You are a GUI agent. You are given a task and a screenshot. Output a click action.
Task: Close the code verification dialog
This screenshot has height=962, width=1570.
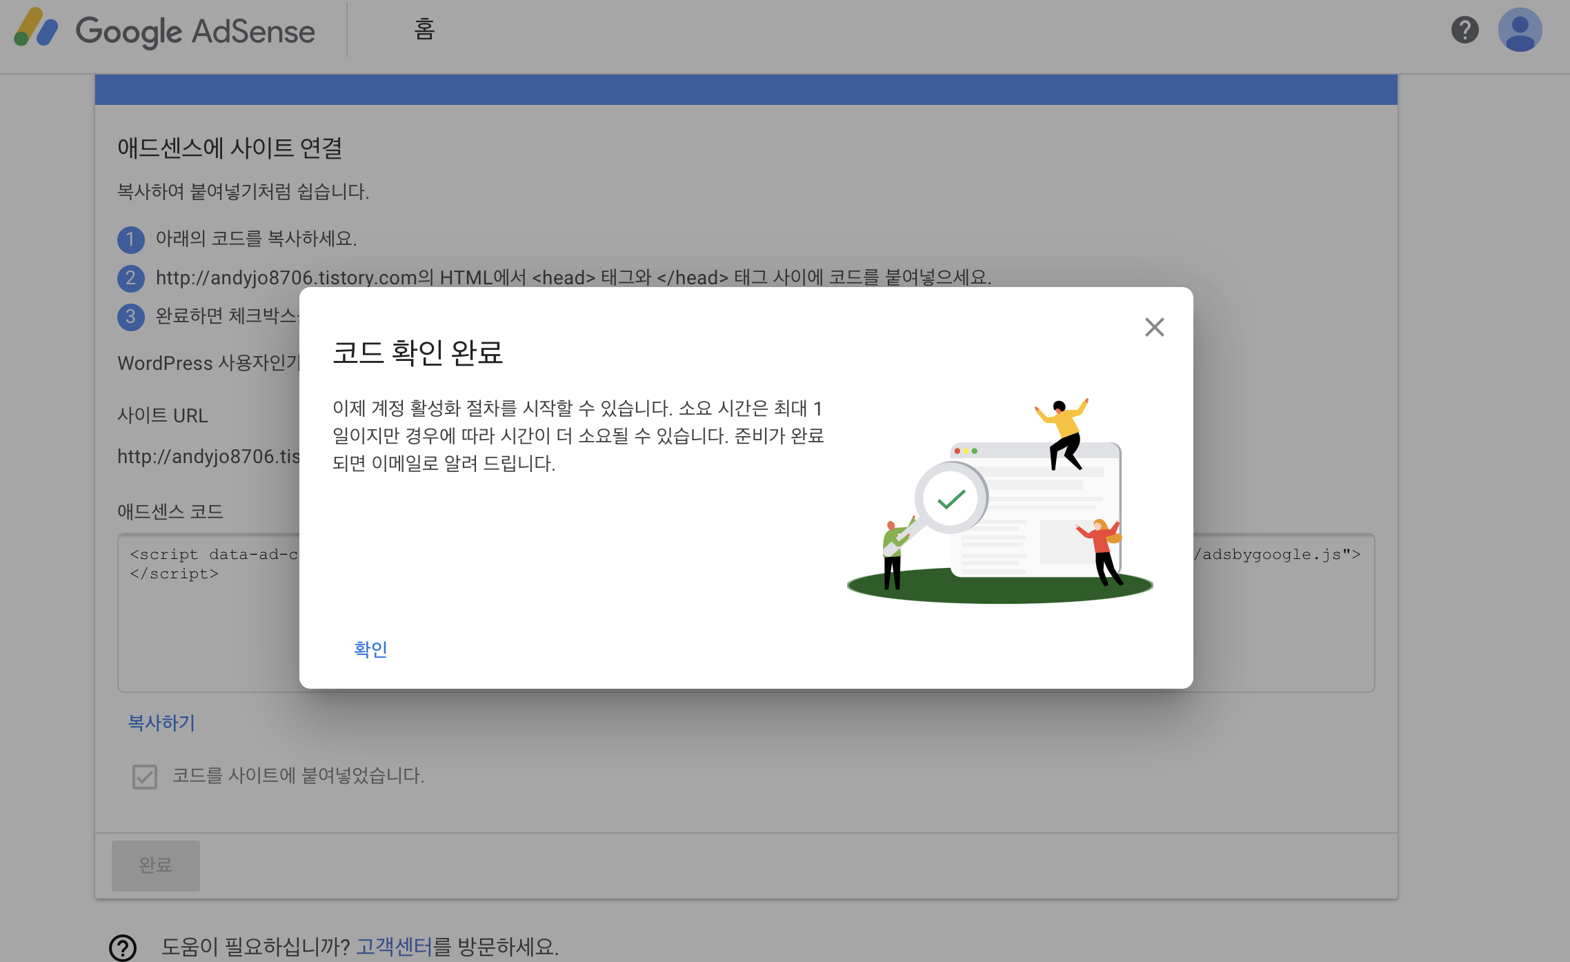pyautogui.click(x=1154, y=326)
